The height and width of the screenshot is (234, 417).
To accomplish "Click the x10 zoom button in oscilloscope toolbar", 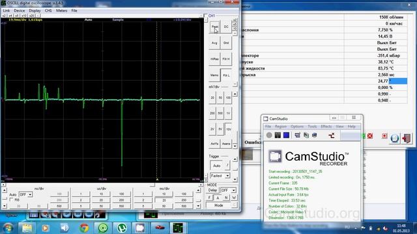I will [x=24, y=16].
